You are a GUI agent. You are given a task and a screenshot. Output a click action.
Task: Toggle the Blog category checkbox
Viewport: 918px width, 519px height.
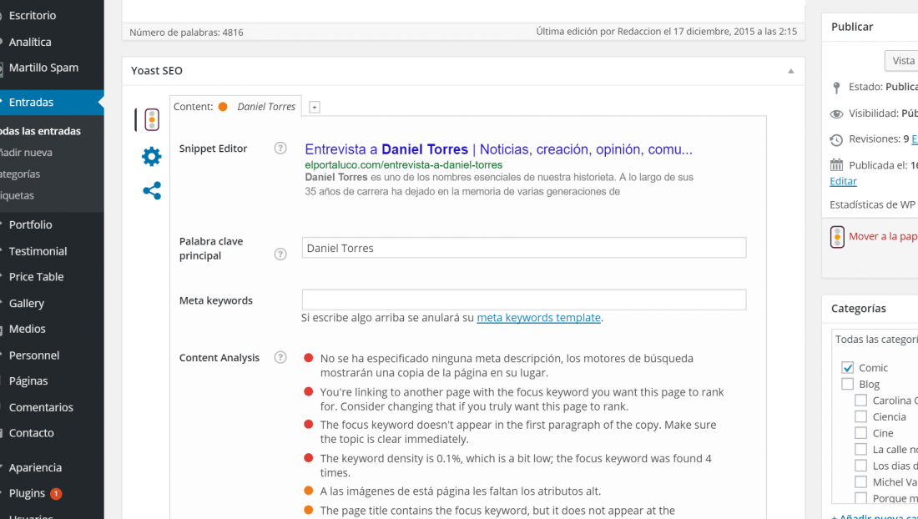tap(847, 385)
